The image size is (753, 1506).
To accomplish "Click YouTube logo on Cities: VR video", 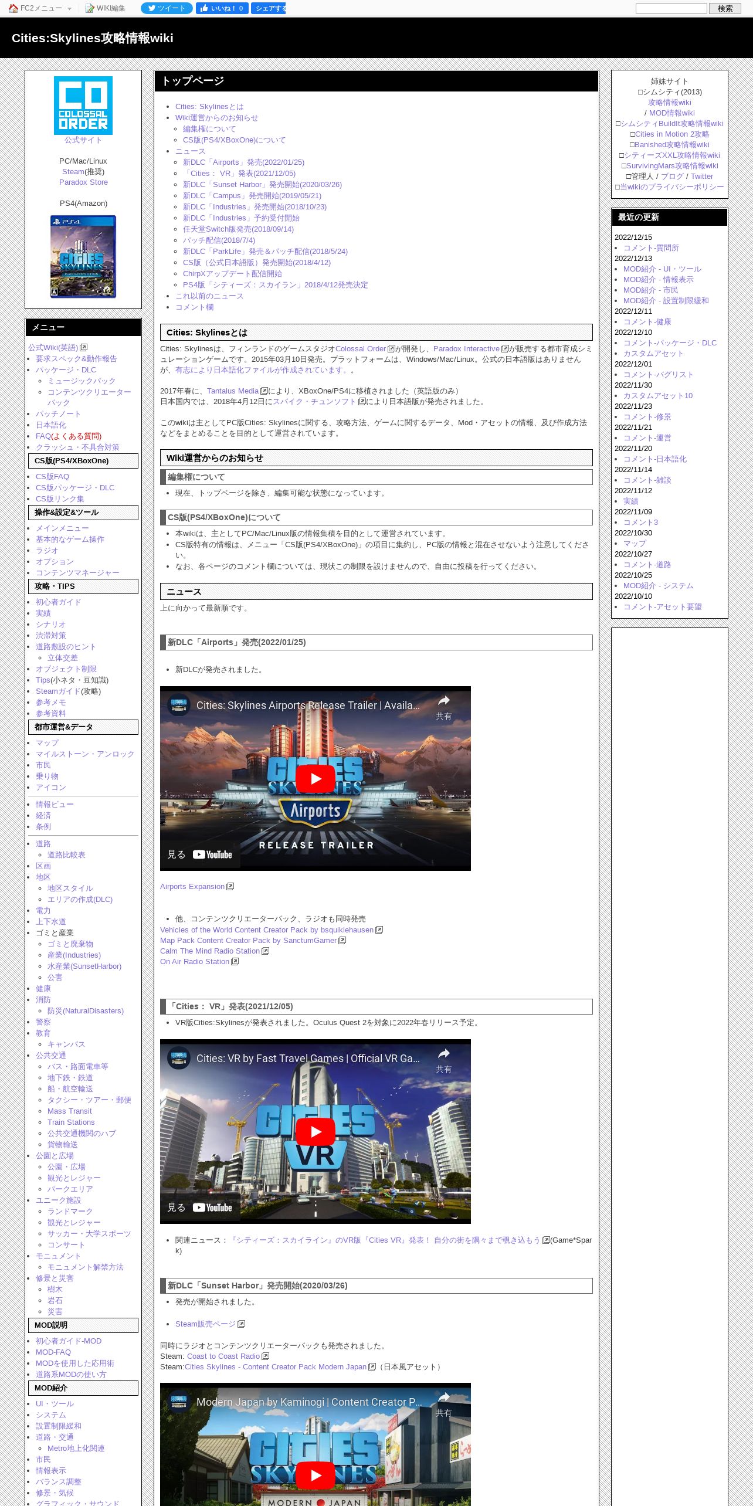I will click(x=212, y=1207).
